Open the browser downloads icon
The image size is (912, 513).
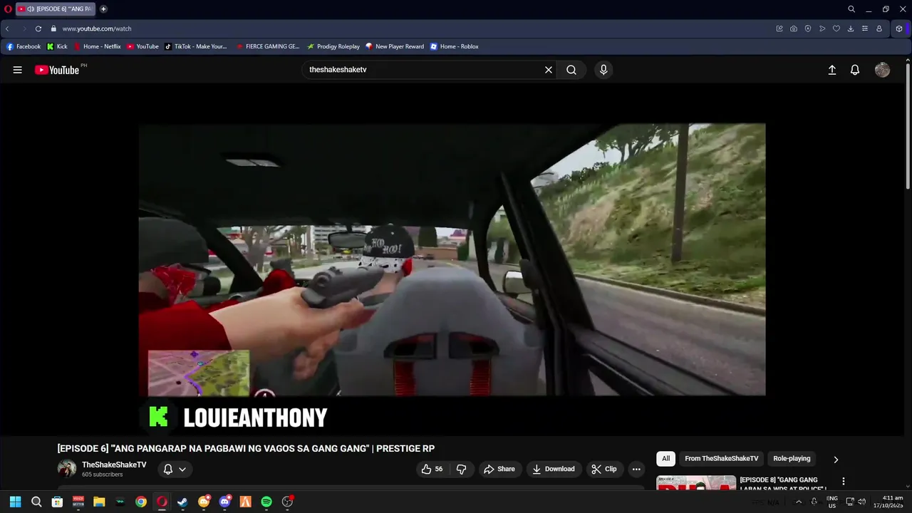tap(851, 28)
